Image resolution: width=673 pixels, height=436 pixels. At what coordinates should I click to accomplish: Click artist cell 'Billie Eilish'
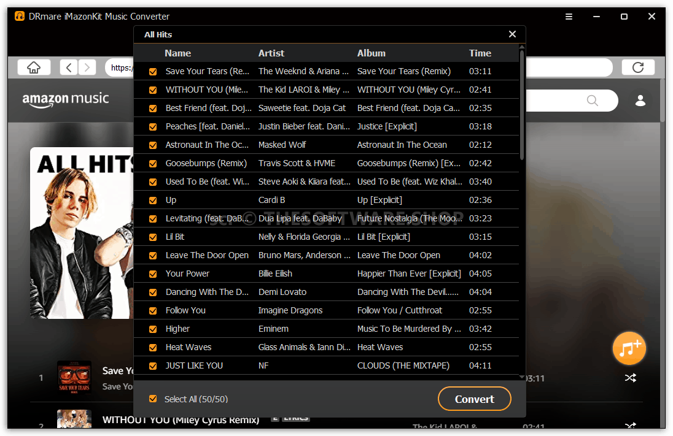pyautogui.click(x=275, y=273)
